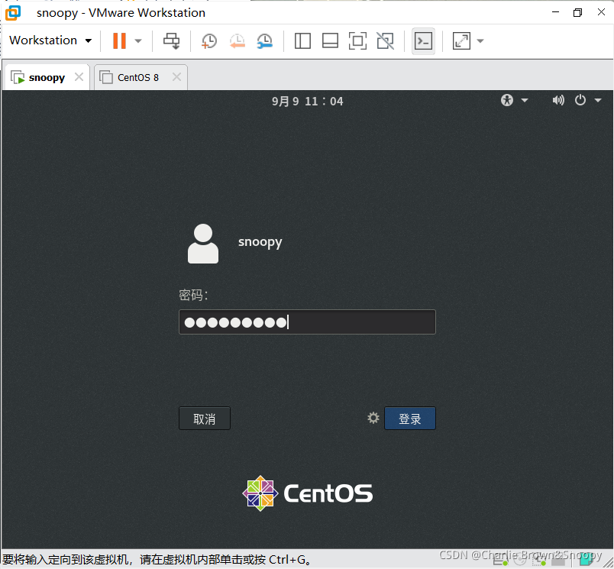
Task: Expand the stretch guest dropdown arrow
Action: pos(480,40)
